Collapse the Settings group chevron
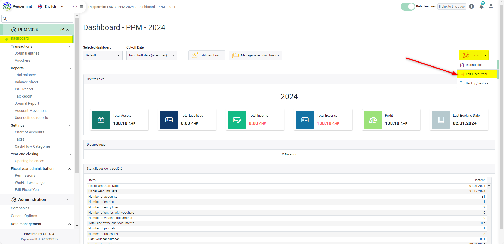This screenshot has height=244, width=504. 70,126
